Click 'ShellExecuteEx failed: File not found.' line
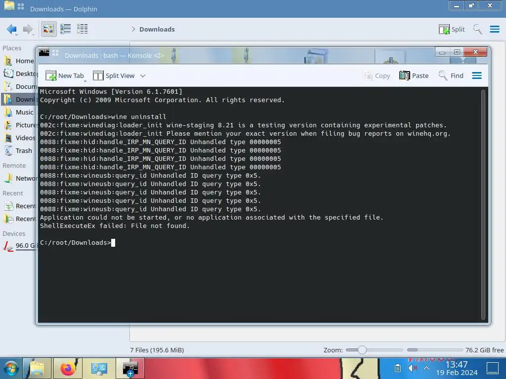506x379 pixels. (115, 226)
